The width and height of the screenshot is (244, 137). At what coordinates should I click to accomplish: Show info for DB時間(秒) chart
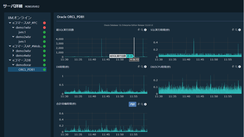[x=145, y=66]
